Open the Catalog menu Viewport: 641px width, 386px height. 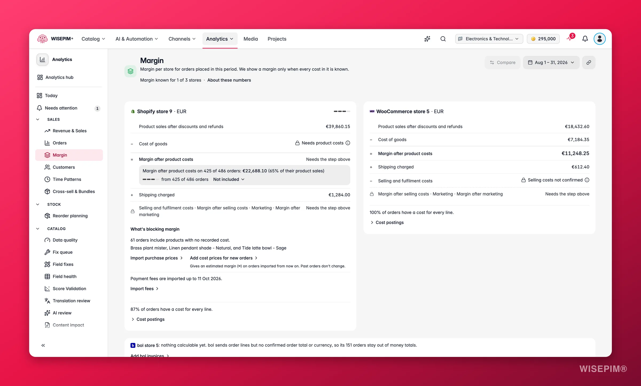click(x=93, y=39)
